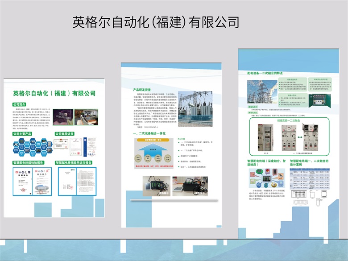Select the 智慧配电终端检验报告 label

(x=29, y=163)
